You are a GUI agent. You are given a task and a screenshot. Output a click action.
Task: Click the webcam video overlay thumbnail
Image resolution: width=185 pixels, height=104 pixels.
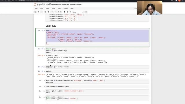[x=150, y=8]
